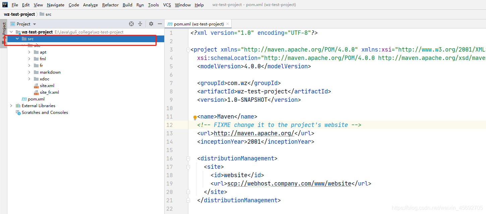The width and height of the screenshot is (486, 214).
Task: Open the Tools menu
Action: click(x=154, y=5)
